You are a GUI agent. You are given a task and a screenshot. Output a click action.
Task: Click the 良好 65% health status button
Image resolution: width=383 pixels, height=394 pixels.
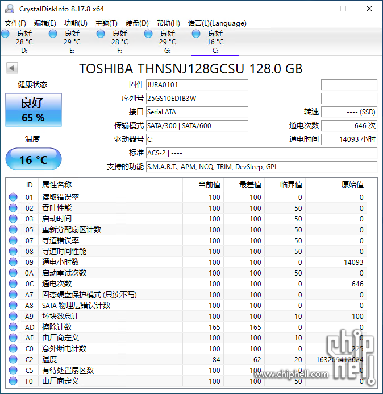(x=34, y=110)
